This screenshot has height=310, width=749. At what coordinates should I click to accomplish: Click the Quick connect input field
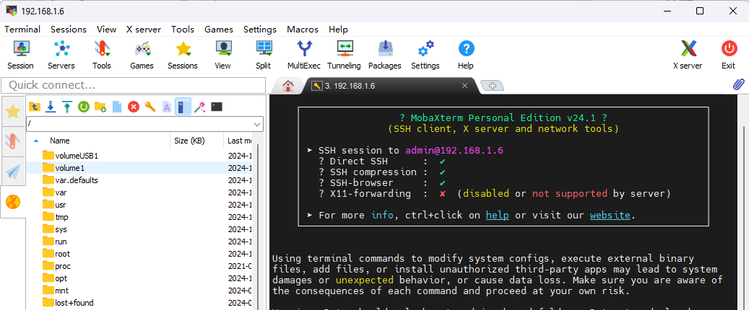tap(134, 85)
